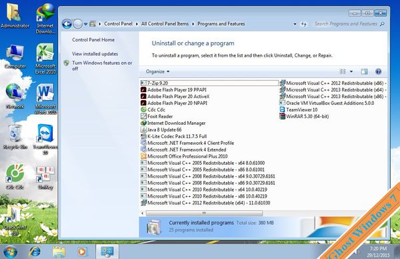Click the address bar refresh icon

click(x=303, y=24)
